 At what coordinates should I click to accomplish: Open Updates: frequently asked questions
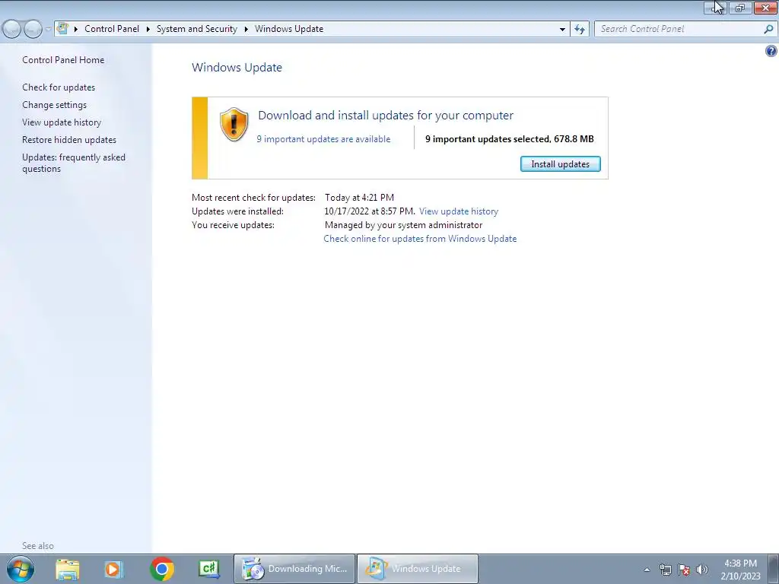click(x=74, y=163)
